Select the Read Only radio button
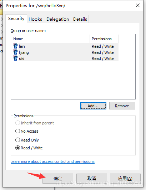 point(17,140)
